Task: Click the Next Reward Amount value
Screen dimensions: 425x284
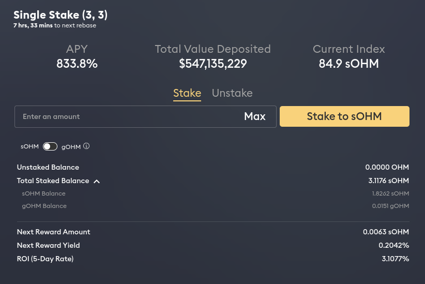Action: pyautogui.click(x=386, y=232)
